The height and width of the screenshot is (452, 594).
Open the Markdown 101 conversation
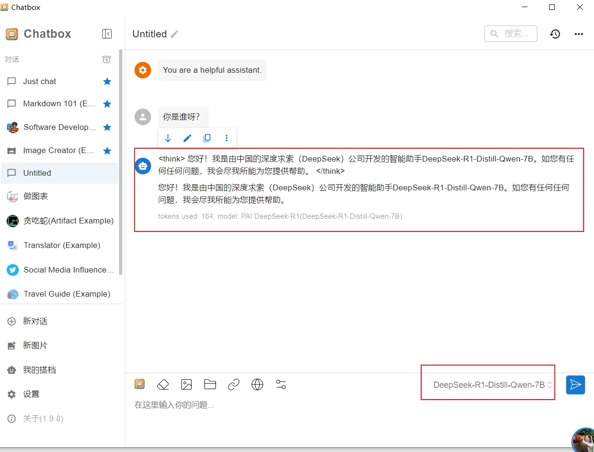click(x=59, y=103)
